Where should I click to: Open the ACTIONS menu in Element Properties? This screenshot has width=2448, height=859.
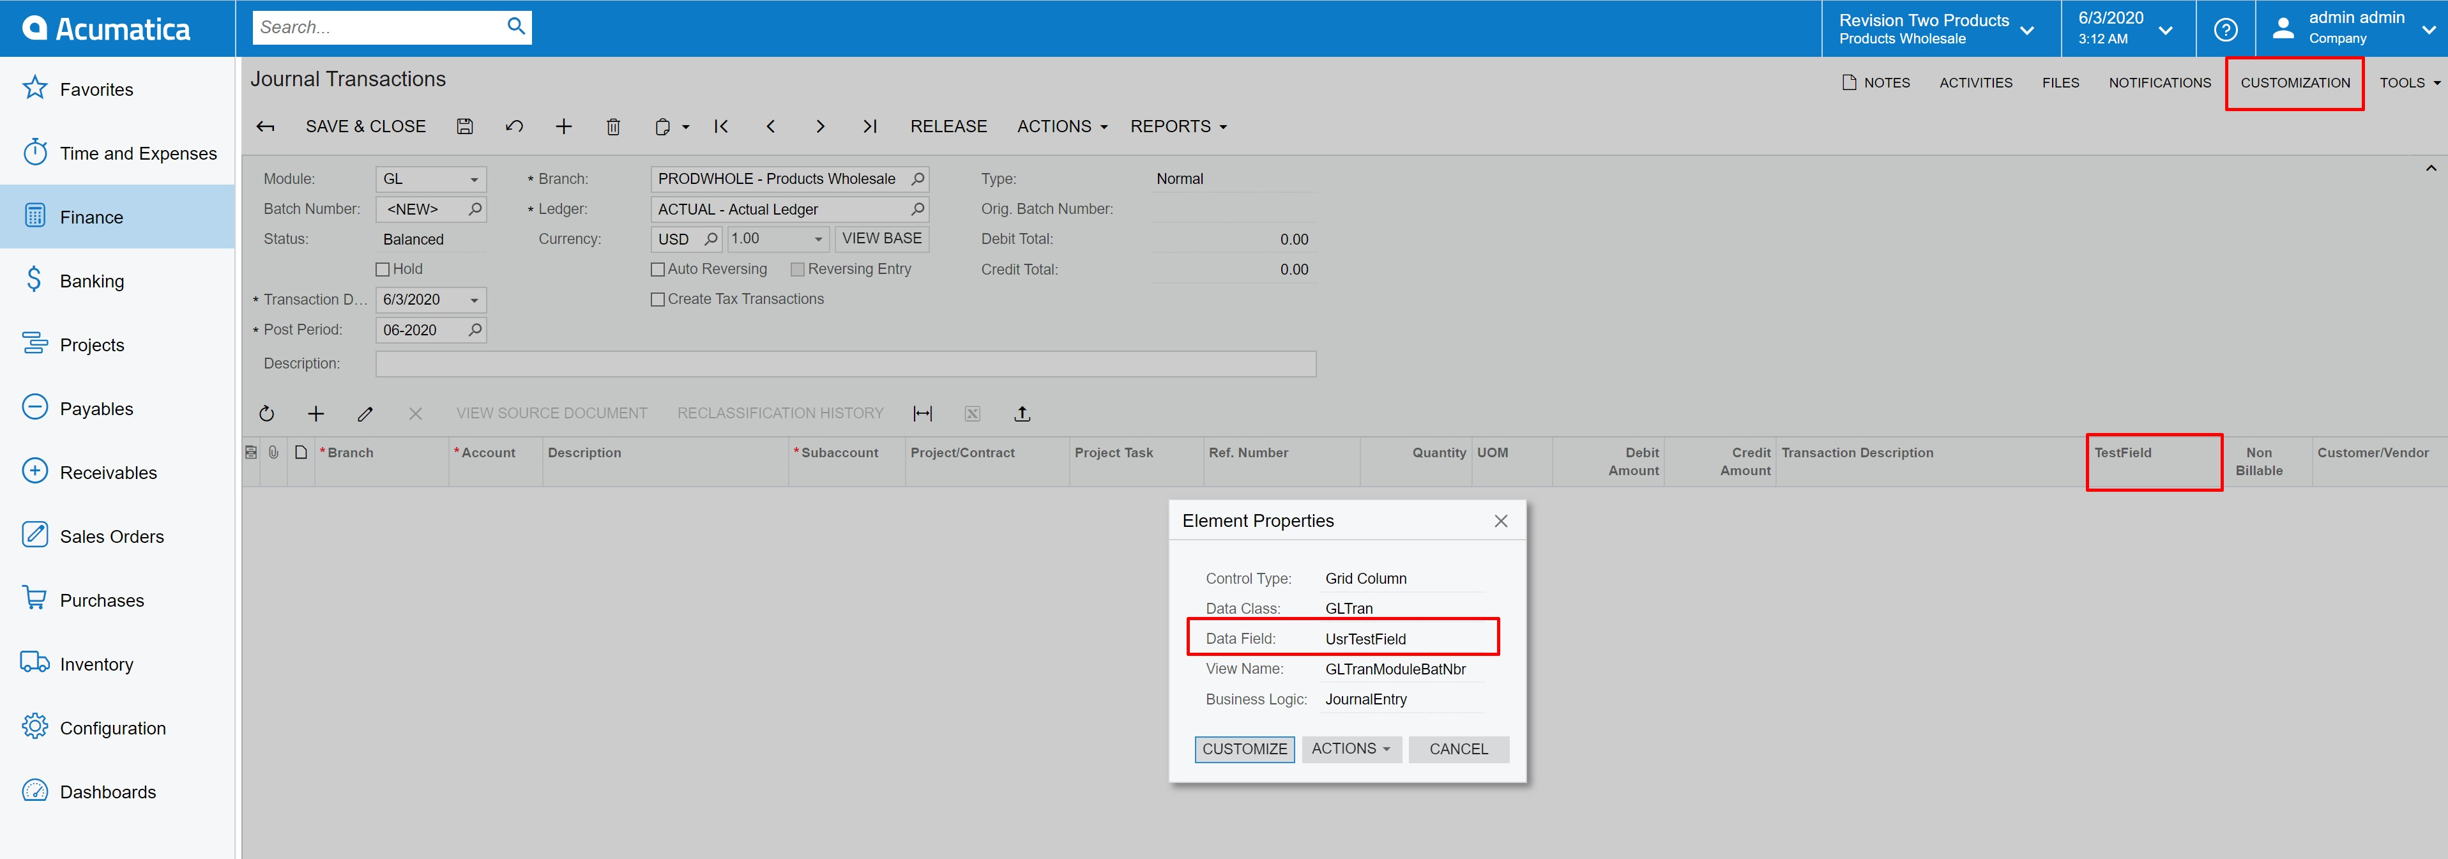point(1350,749)
